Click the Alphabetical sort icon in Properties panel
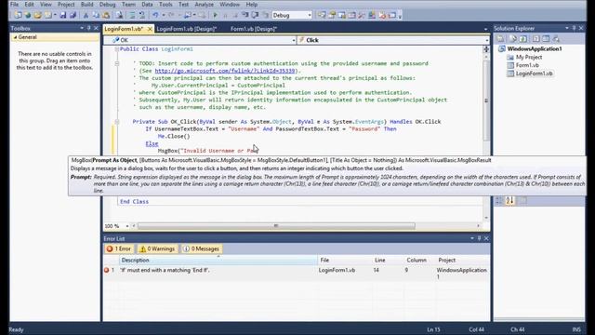The image size is (595, 335). point(509,201)
